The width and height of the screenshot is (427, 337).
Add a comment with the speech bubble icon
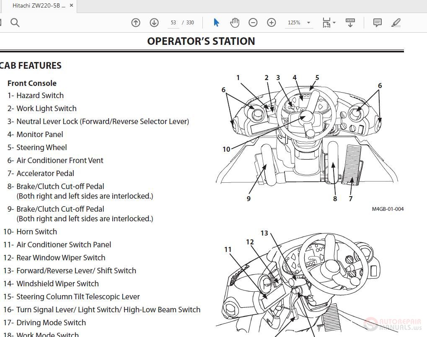point(377,23)
